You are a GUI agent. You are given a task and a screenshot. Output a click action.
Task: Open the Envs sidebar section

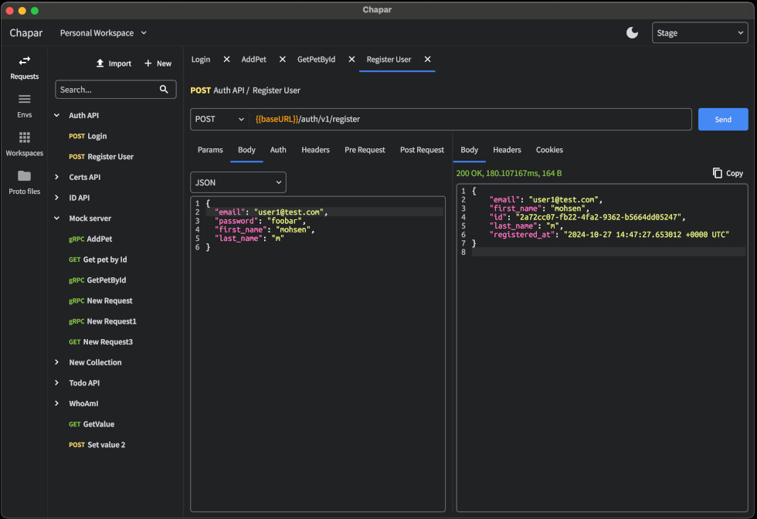[24, 106]
